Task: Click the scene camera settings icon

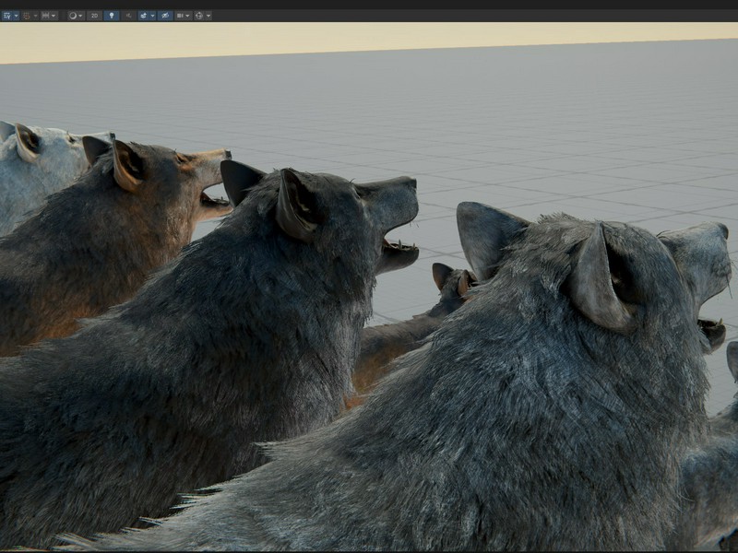Action: 180,16
